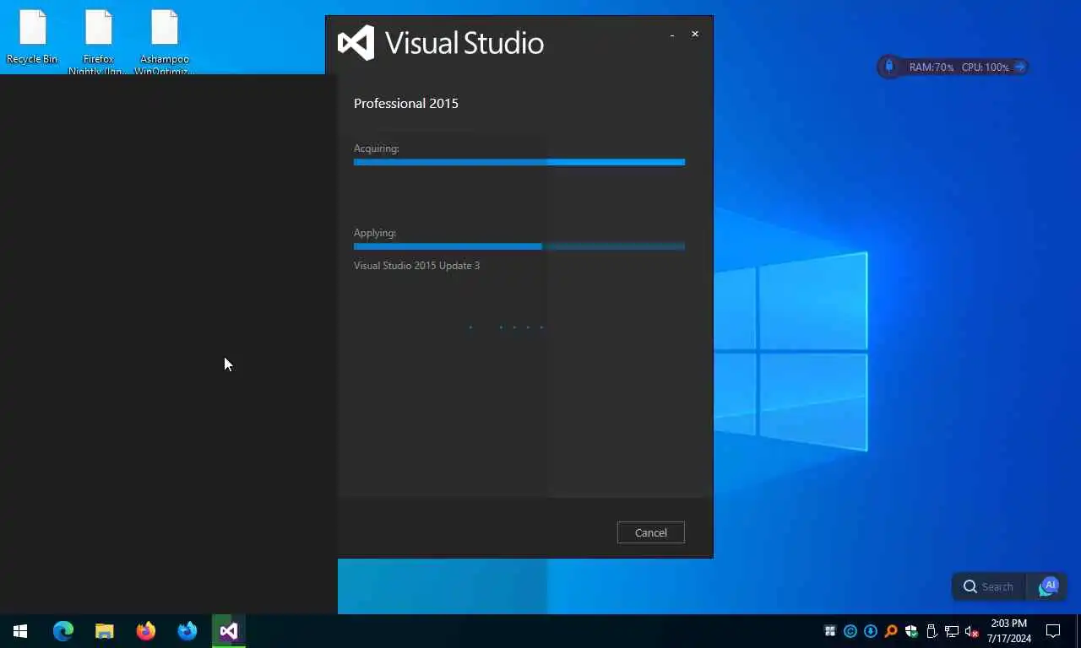
Task: Click the 'RAM:70%' reading on the widget
Action: pyautogui.click(x=932, y=67)
